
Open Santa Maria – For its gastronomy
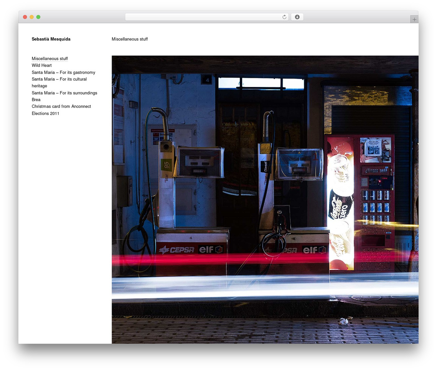(64, 72)
